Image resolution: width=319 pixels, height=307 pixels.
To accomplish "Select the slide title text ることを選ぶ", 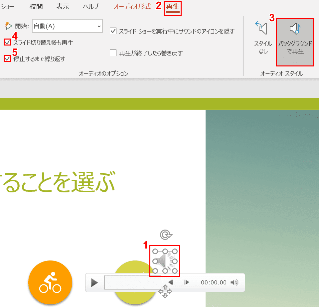I will coord(58,181).
